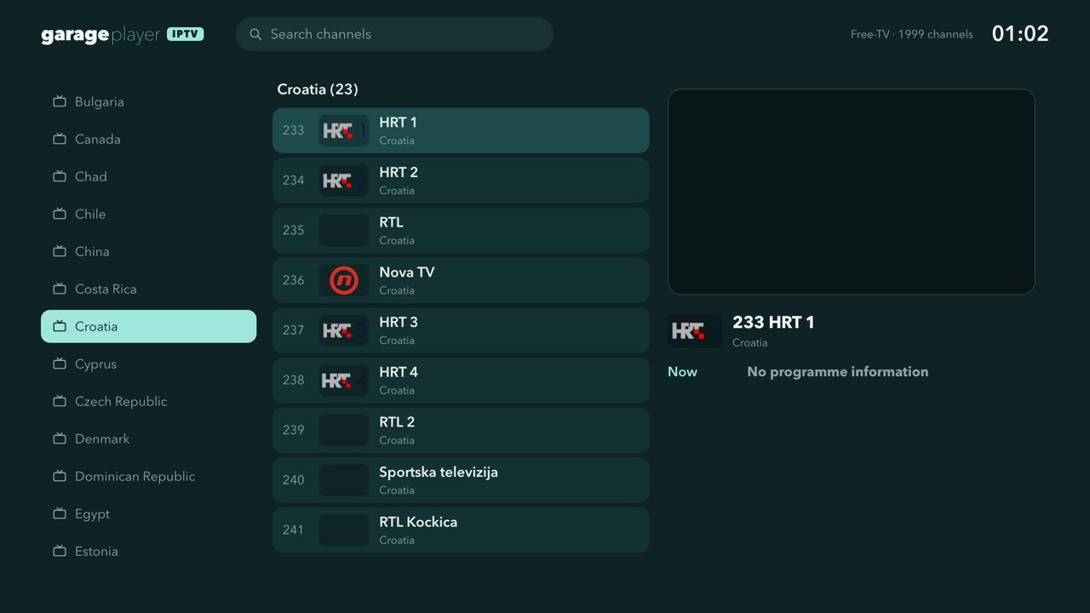Click the TV icon beside Denmark
Image resolution: width=1090 pixels, height=613 pixels.
pyautogui.click(x=60, y=438)
